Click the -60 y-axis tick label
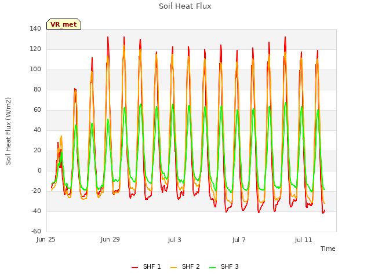This screenshot has width=371, height=278. pos(36,231)
